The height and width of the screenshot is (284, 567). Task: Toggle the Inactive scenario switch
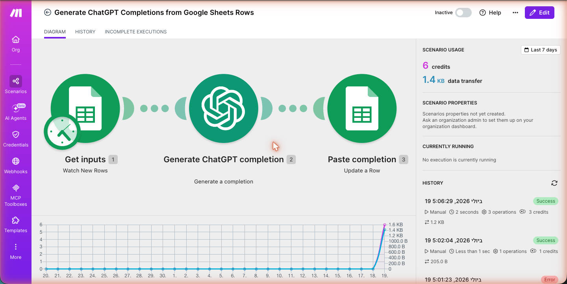pos(463,13)
